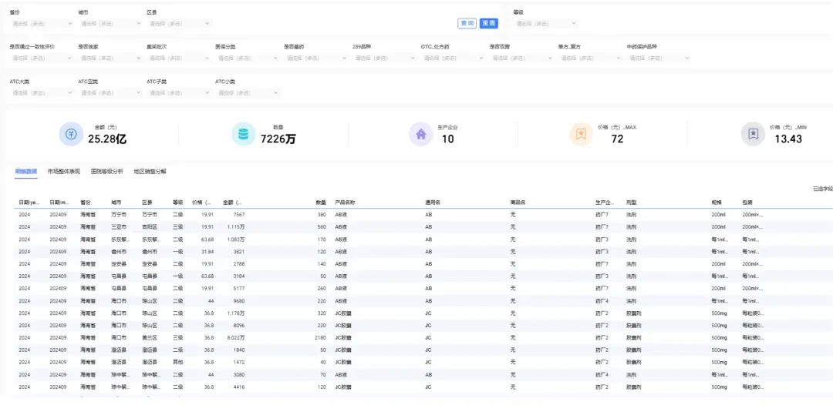Image resolution: width=833 pixels, height=405 pixels.
Task: Click the 13.43 minimum price value
Action: pyautogui.click(x=788, y=139)
